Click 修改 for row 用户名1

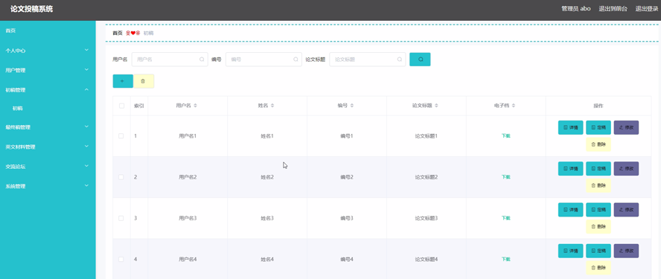pos(626,127)
